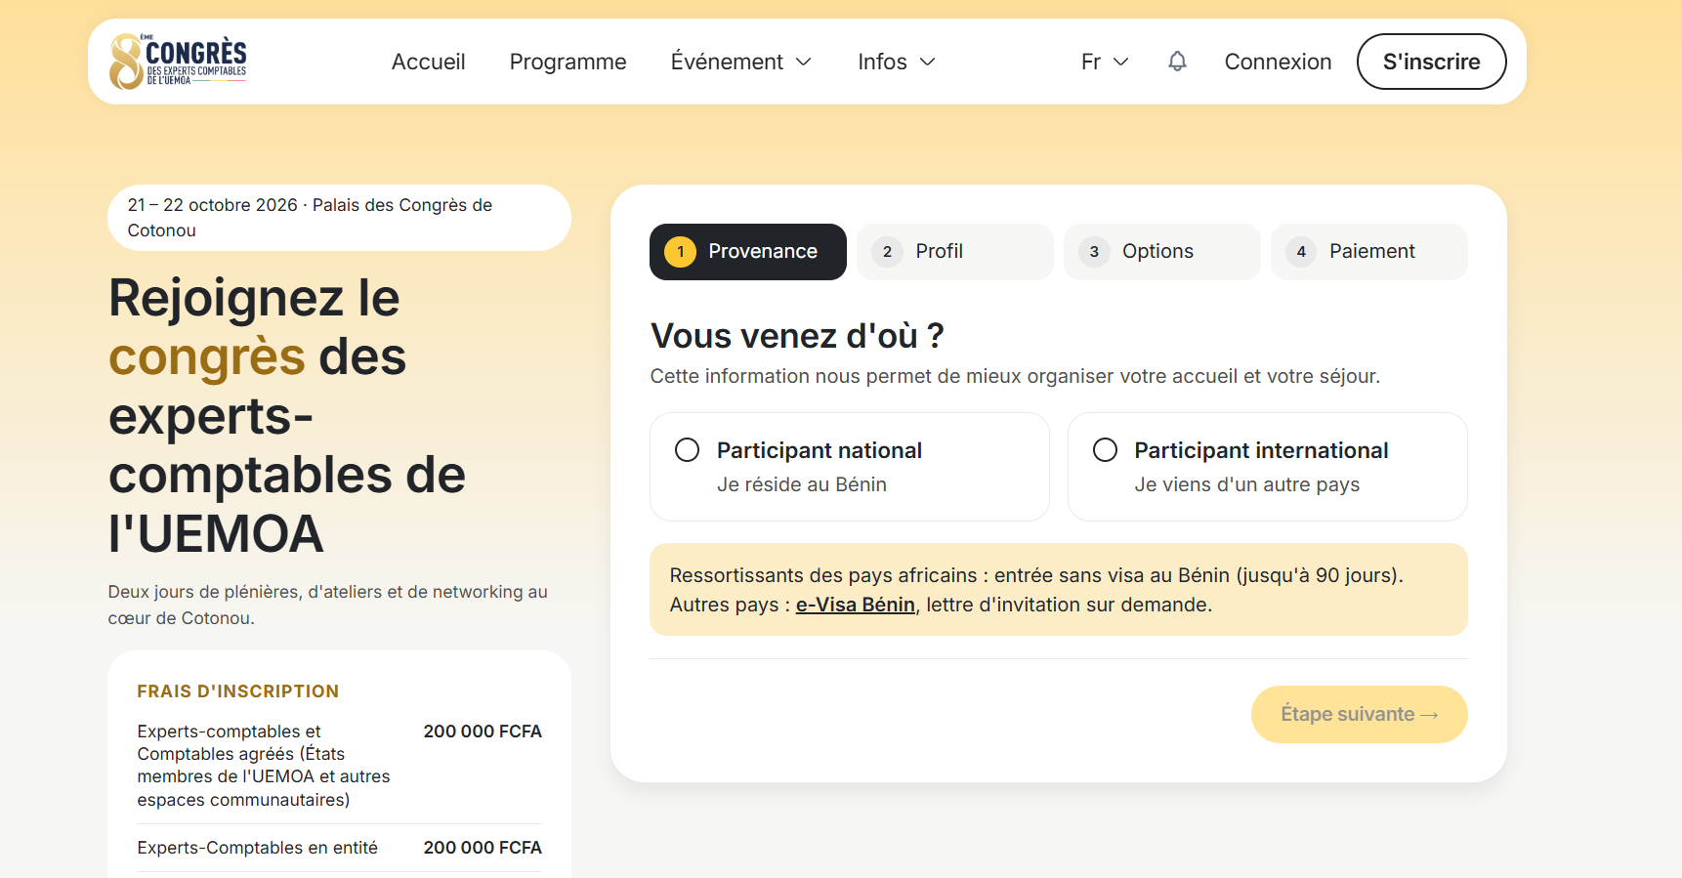Click the 'Je réside au Bénin' text
The image size is (1682, 878).
point(801,484)
